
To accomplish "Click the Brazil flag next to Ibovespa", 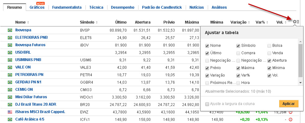I will 10,30.
